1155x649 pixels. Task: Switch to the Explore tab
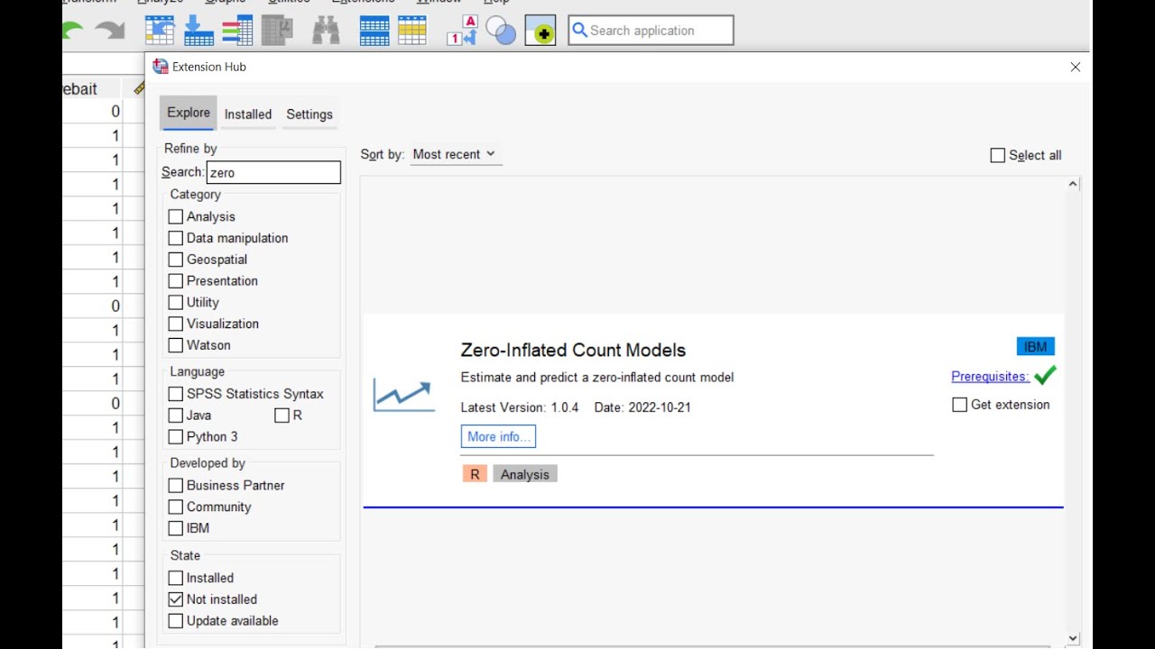pos(189,113)
